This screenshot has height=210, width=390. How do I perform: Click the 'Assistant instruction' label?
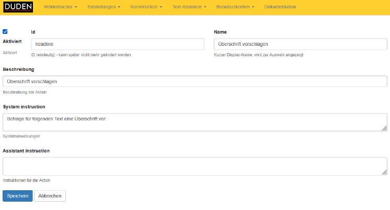[26, 151]
